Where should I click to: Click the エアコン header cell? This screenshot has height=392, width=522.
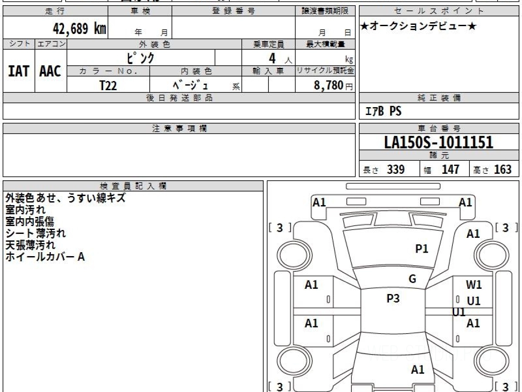click(51, 44)
